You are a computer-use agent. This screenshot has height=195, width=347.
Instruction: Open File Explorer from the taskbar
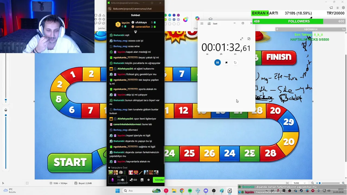174,191
